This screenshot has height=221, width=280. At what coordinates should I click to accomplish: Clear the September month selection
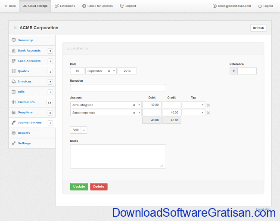109,71
